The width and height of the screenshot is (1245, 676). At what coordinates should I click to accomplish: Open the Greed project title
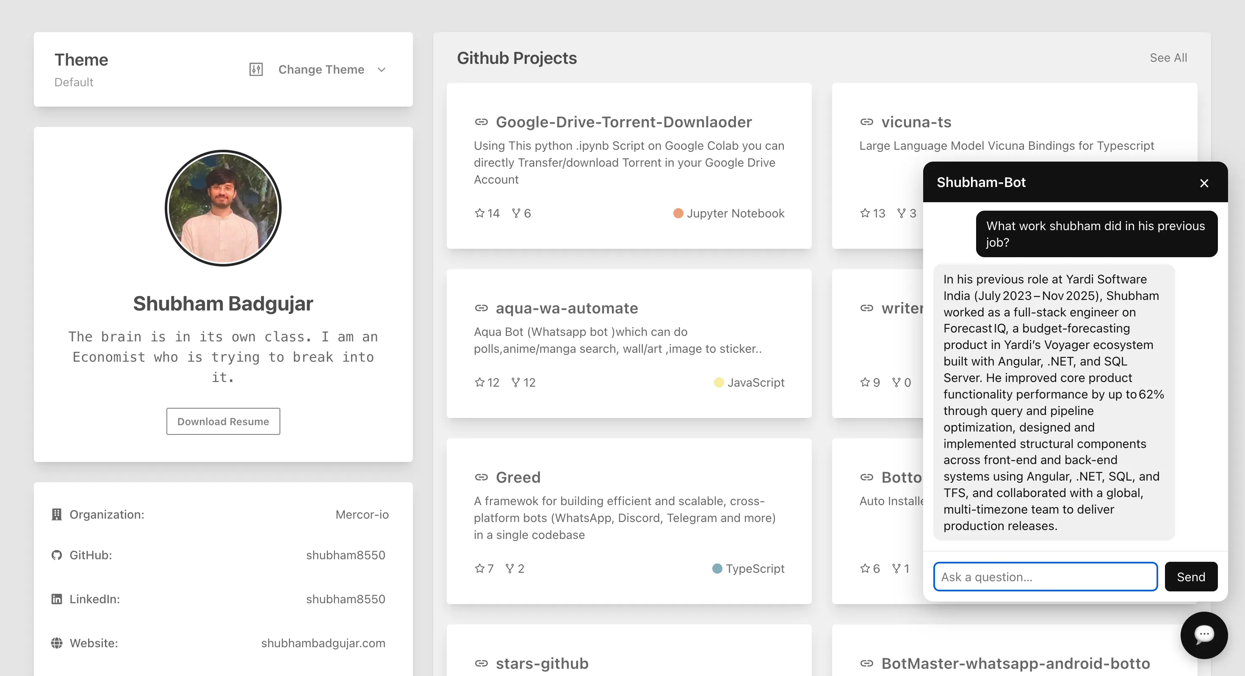point(517,477)
